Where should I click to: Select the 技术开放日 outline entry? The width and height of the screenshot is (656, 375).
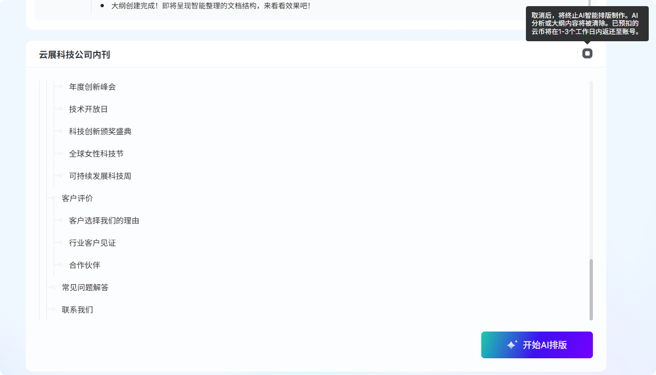click(88, 109)
